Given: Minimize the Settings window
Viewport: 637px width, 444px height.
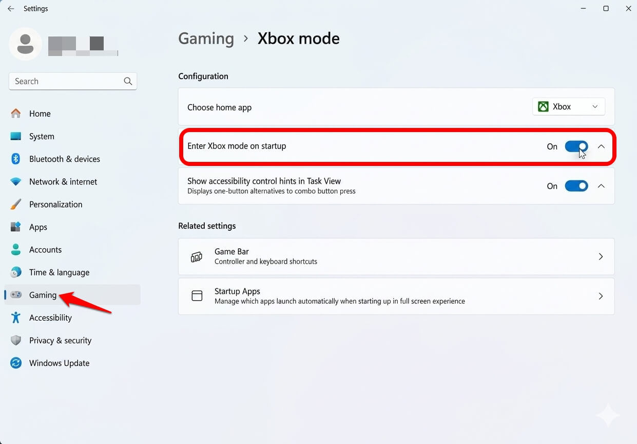Looking at the screenshot, I should click(584, 9).
